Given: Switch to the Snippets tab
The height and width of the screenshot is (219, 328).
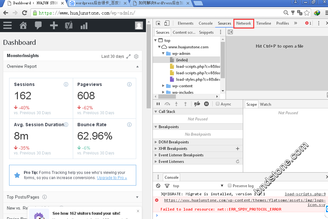Looking at the screenshot, I should pos(206,32).
